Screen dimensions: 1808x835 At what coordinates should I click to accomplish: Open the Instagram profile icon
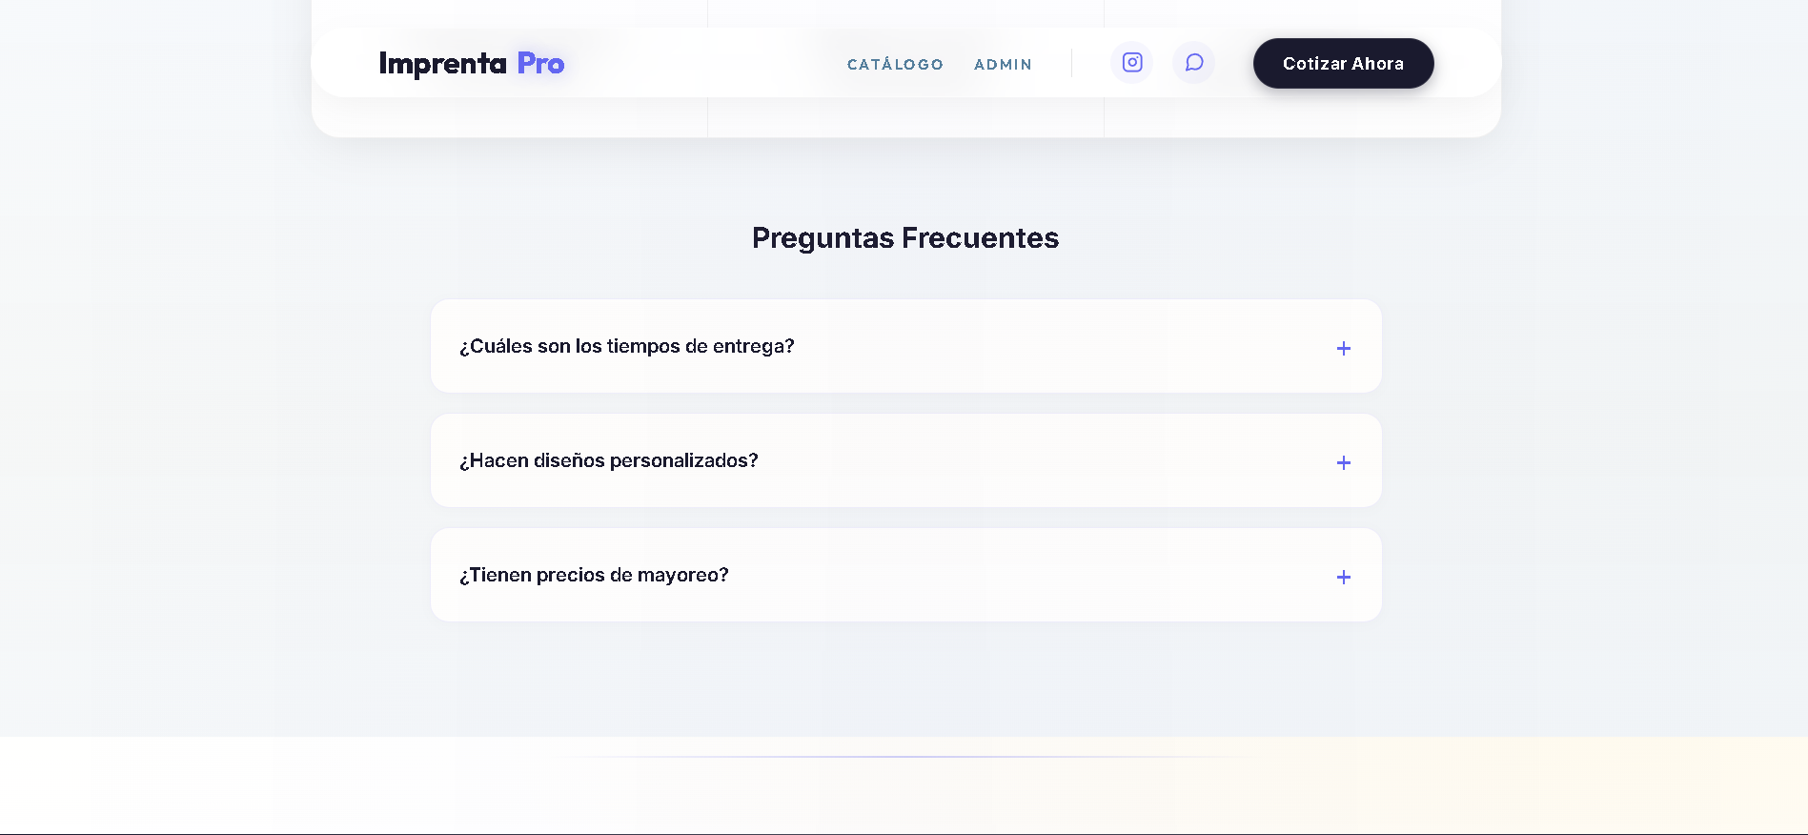coord(1131,63)
